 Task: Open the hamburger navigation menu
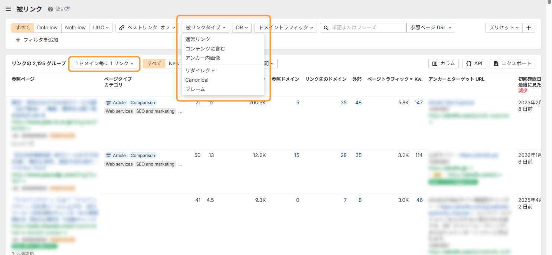click(x=8, y=9)
